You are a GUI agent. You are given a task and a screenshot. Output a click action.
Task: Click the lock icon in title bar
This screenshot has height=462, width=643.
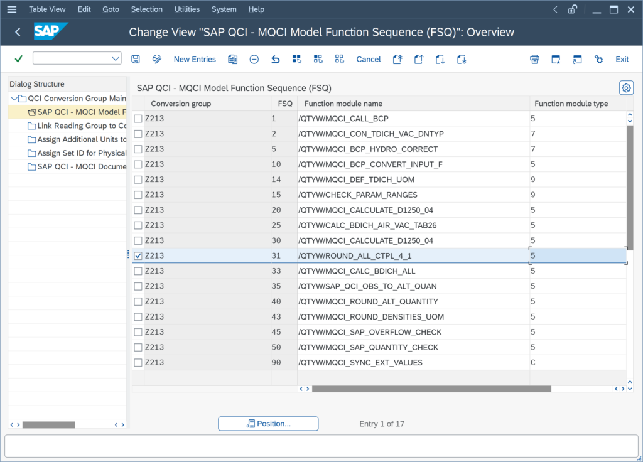click(573, 9)
